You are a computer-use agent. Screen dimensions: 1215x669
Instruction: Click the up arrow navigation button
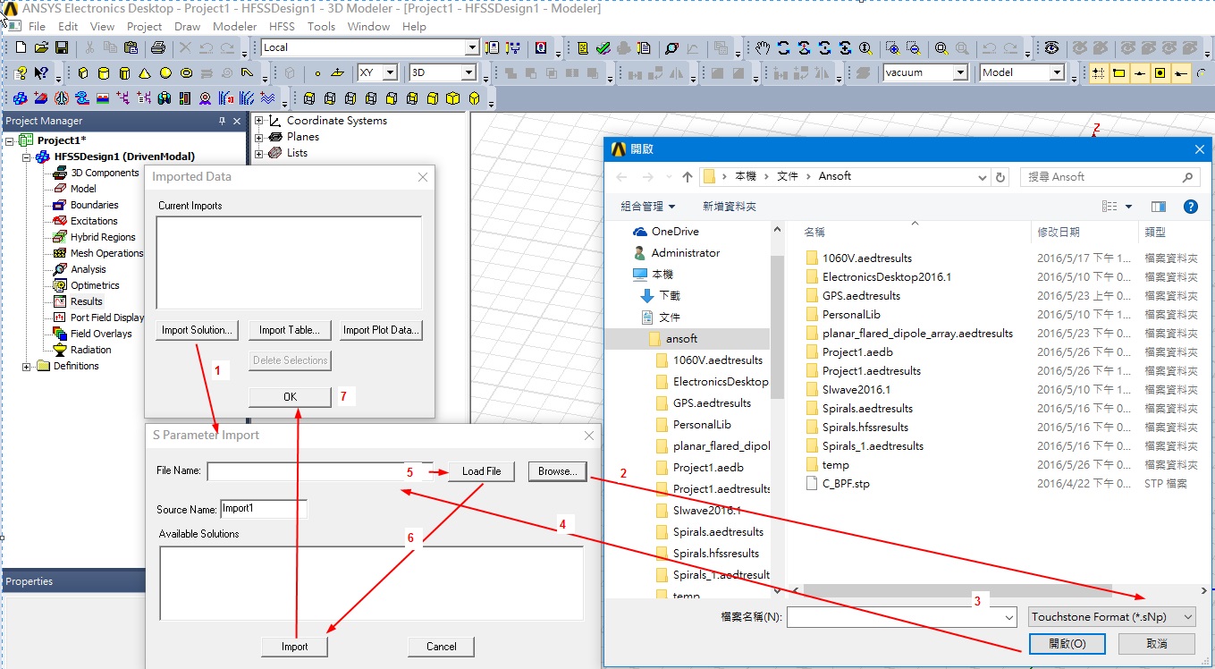[687, 177]
